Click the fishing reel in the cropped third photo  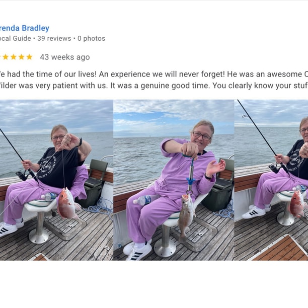(x=275, y=168)
